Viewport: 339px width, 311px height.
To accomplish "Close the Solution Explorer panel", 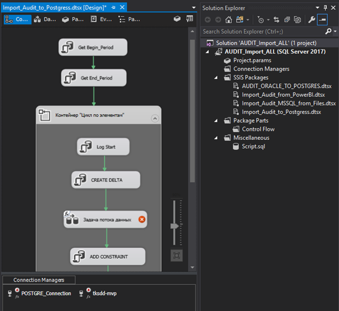I will tap(333, 8).
